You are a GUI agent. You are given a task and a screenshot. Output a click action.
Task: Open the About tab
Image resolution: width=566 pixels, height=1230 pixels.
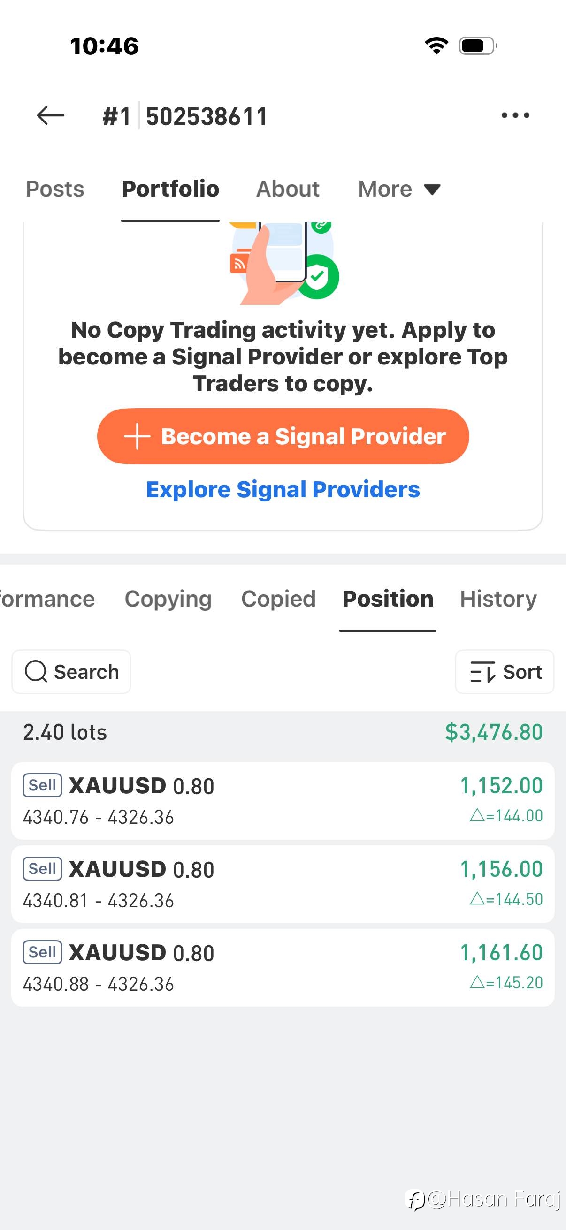tap(288, 189)
